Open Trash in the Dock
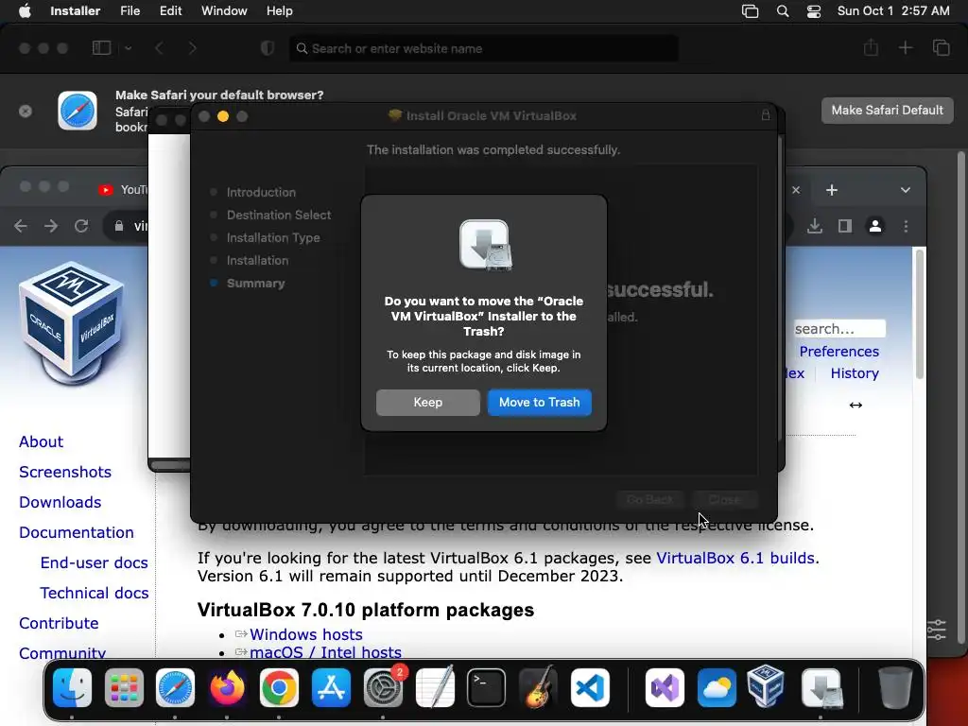Screen dimensions: 968x726 coord(895,688)
